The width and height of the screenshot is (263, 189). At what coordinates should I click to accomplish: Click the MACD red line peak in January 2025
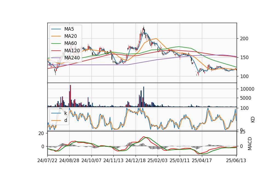point(144,137)
